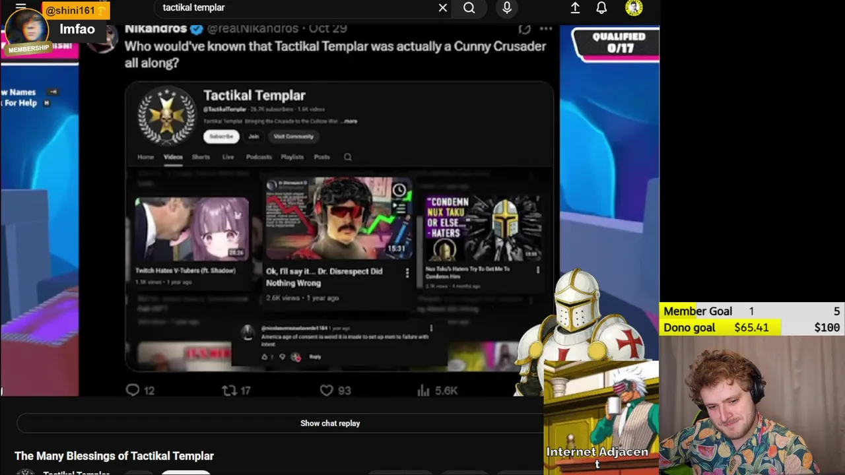Click 'Show chat replay' button
845x475 pixels.
tap(330, 424)
